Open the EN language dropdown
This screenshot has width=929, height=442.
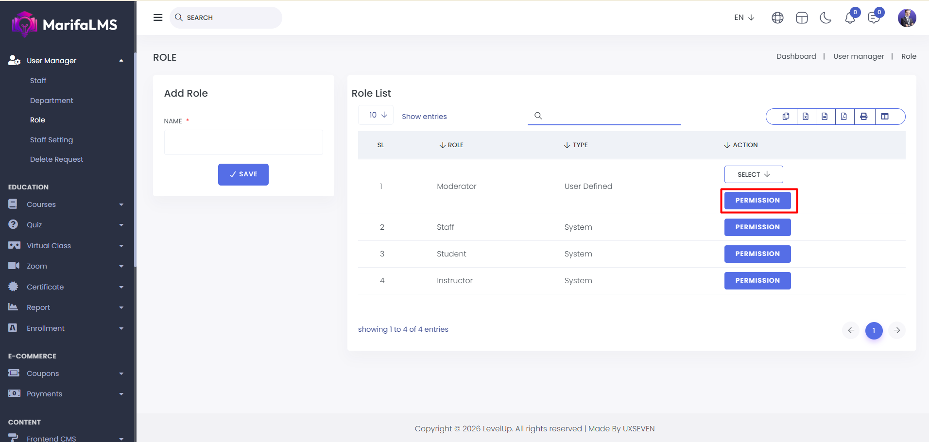(744, 17)
